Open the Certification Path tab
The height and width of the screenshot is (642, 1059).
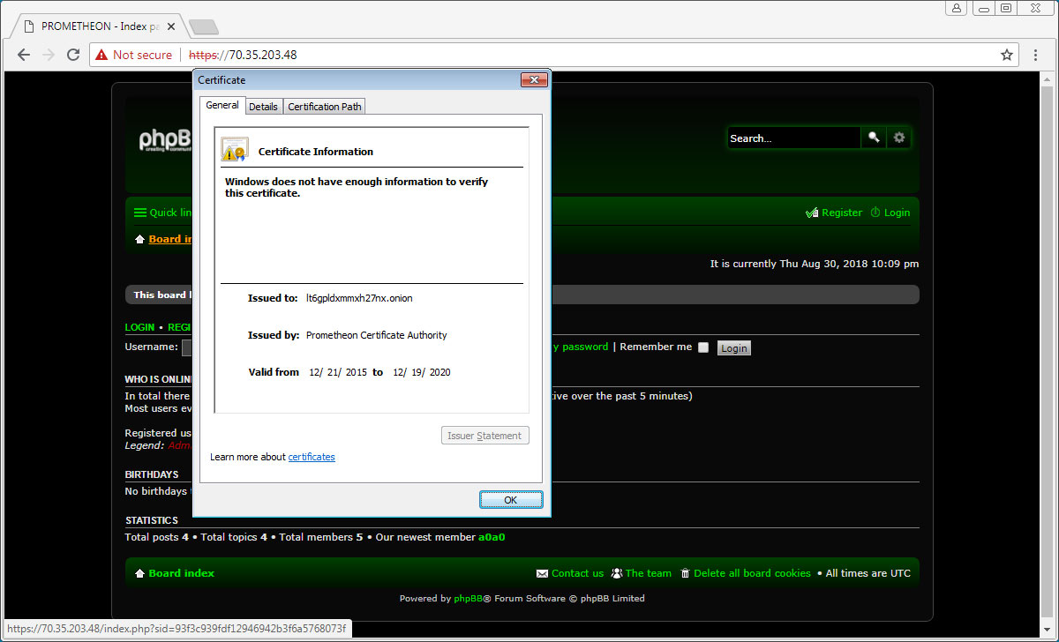coord(325,107)
